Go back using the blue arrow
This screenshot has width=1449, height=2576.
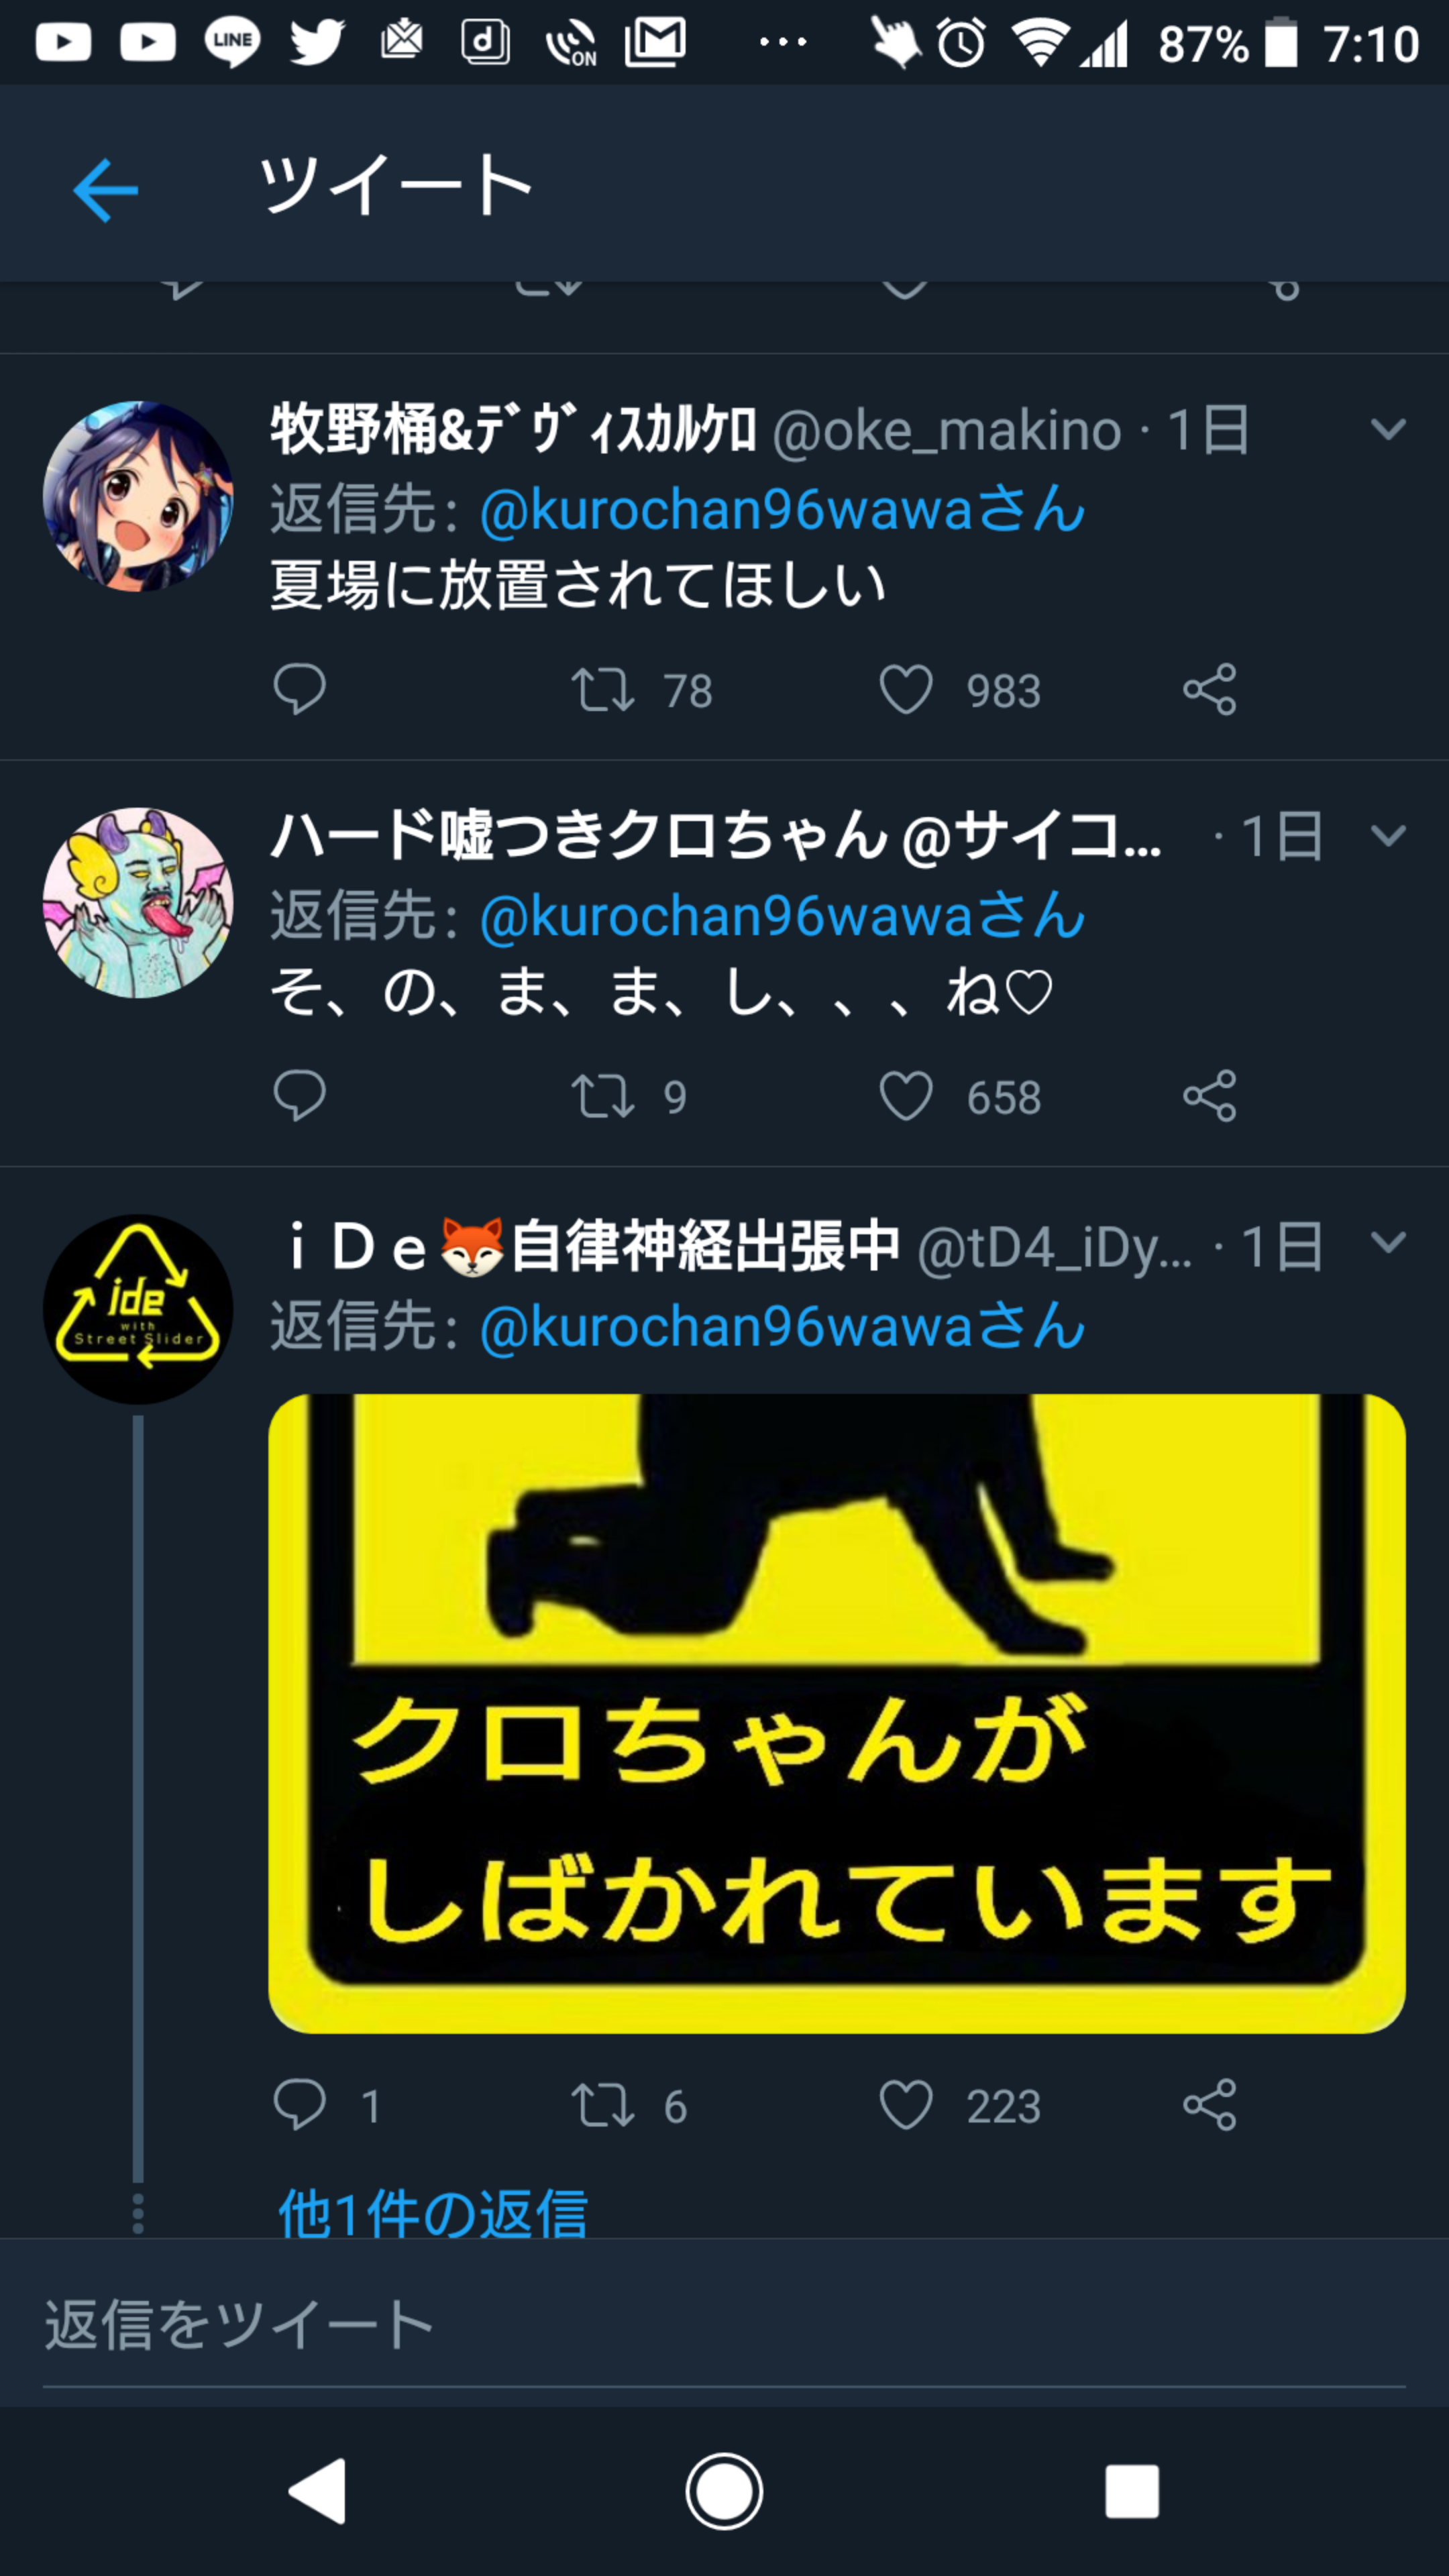[x=105, y=190]
